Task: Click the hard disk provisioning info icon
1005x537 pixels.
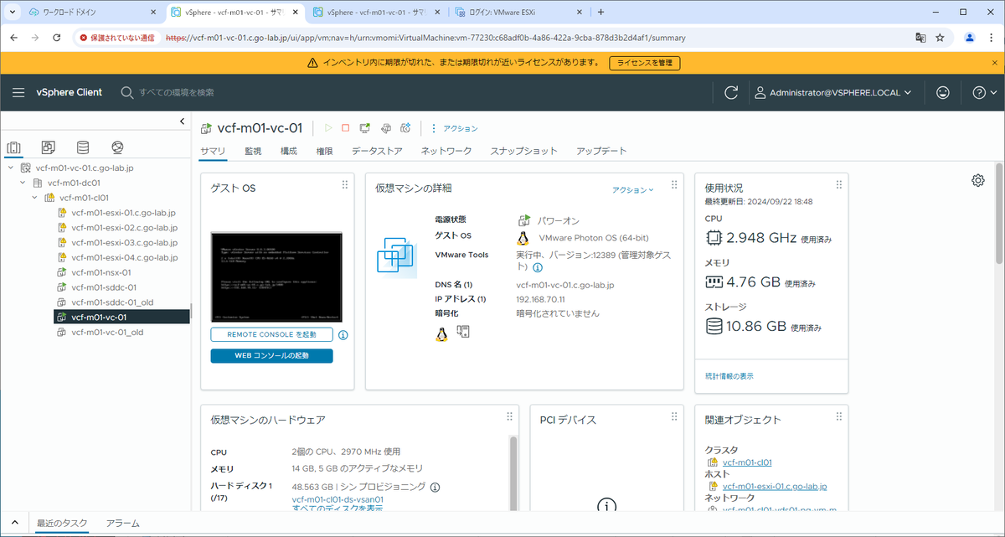Action: 435,487
